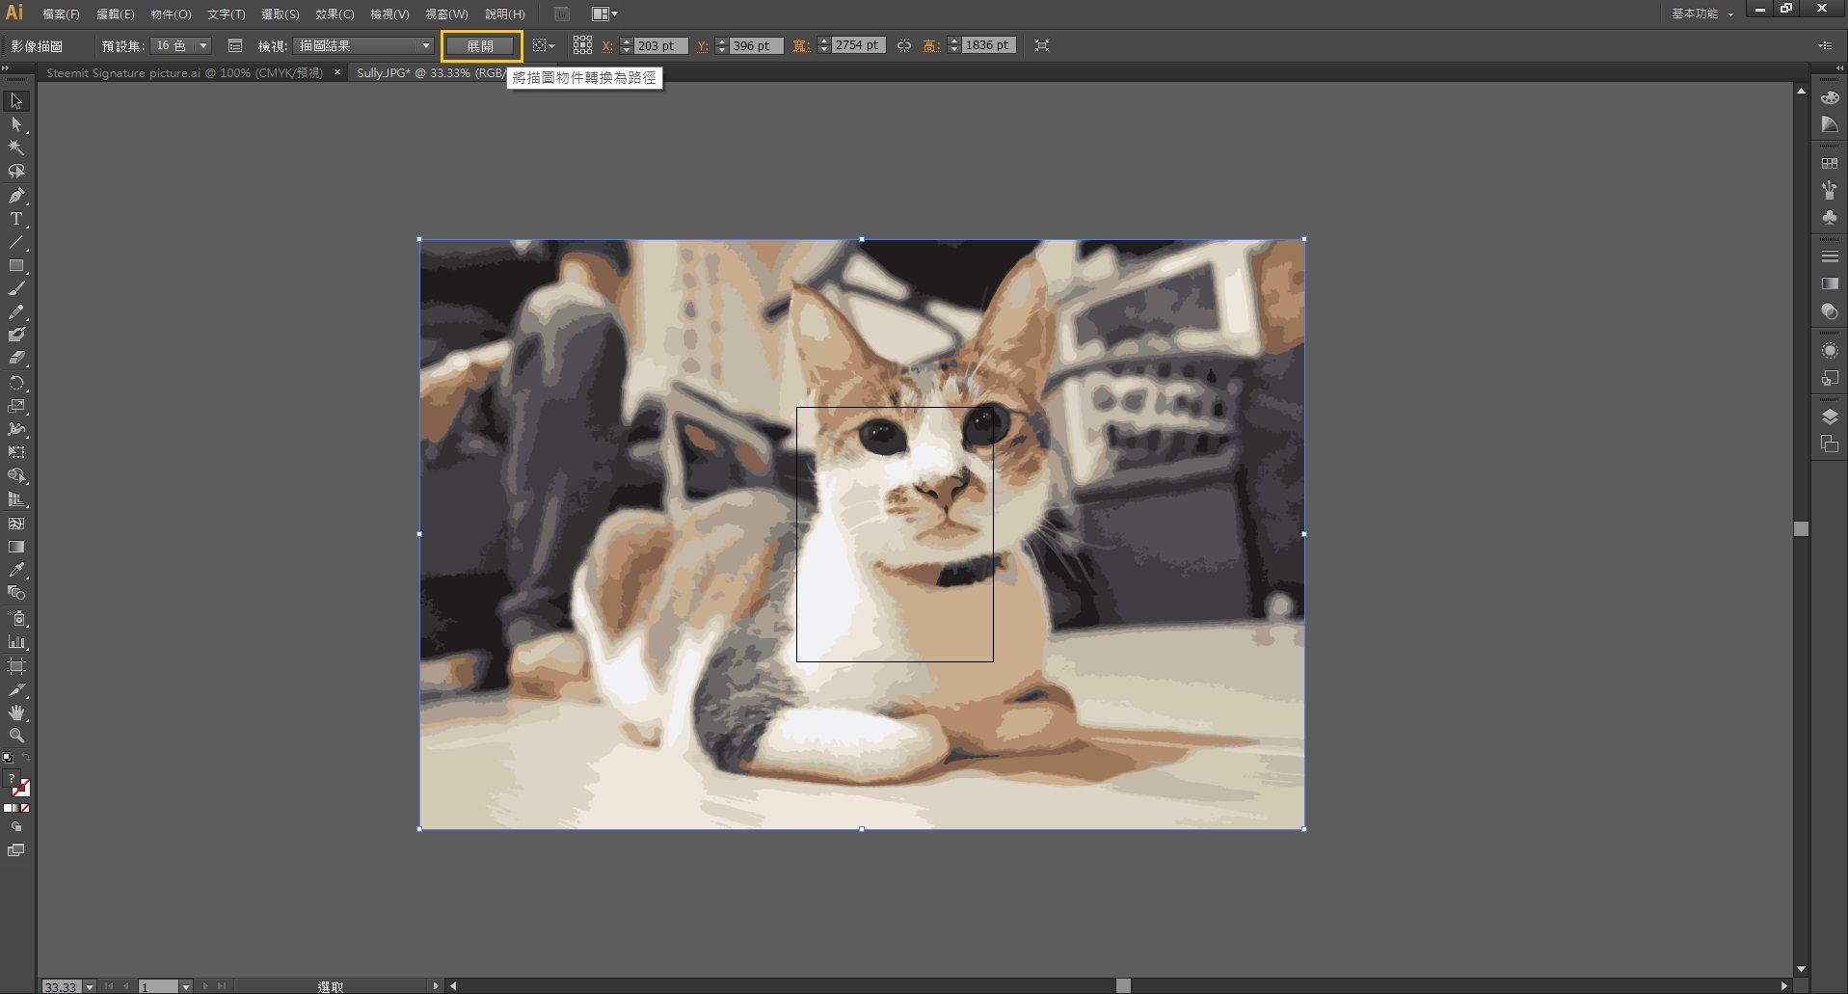Pick the Pencil tool
Image resolution: width=1848 pixels, height=994 pixels.
pyautogui.click(x=16, y=312)
